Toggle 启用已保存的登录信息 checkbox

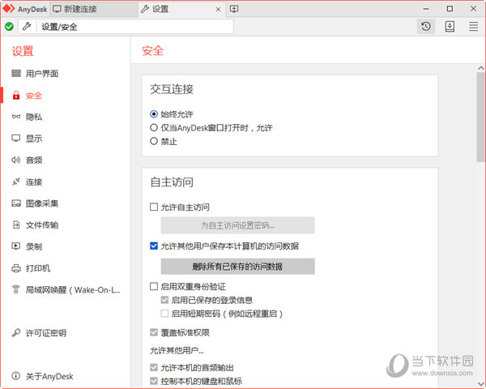[164, 300]
